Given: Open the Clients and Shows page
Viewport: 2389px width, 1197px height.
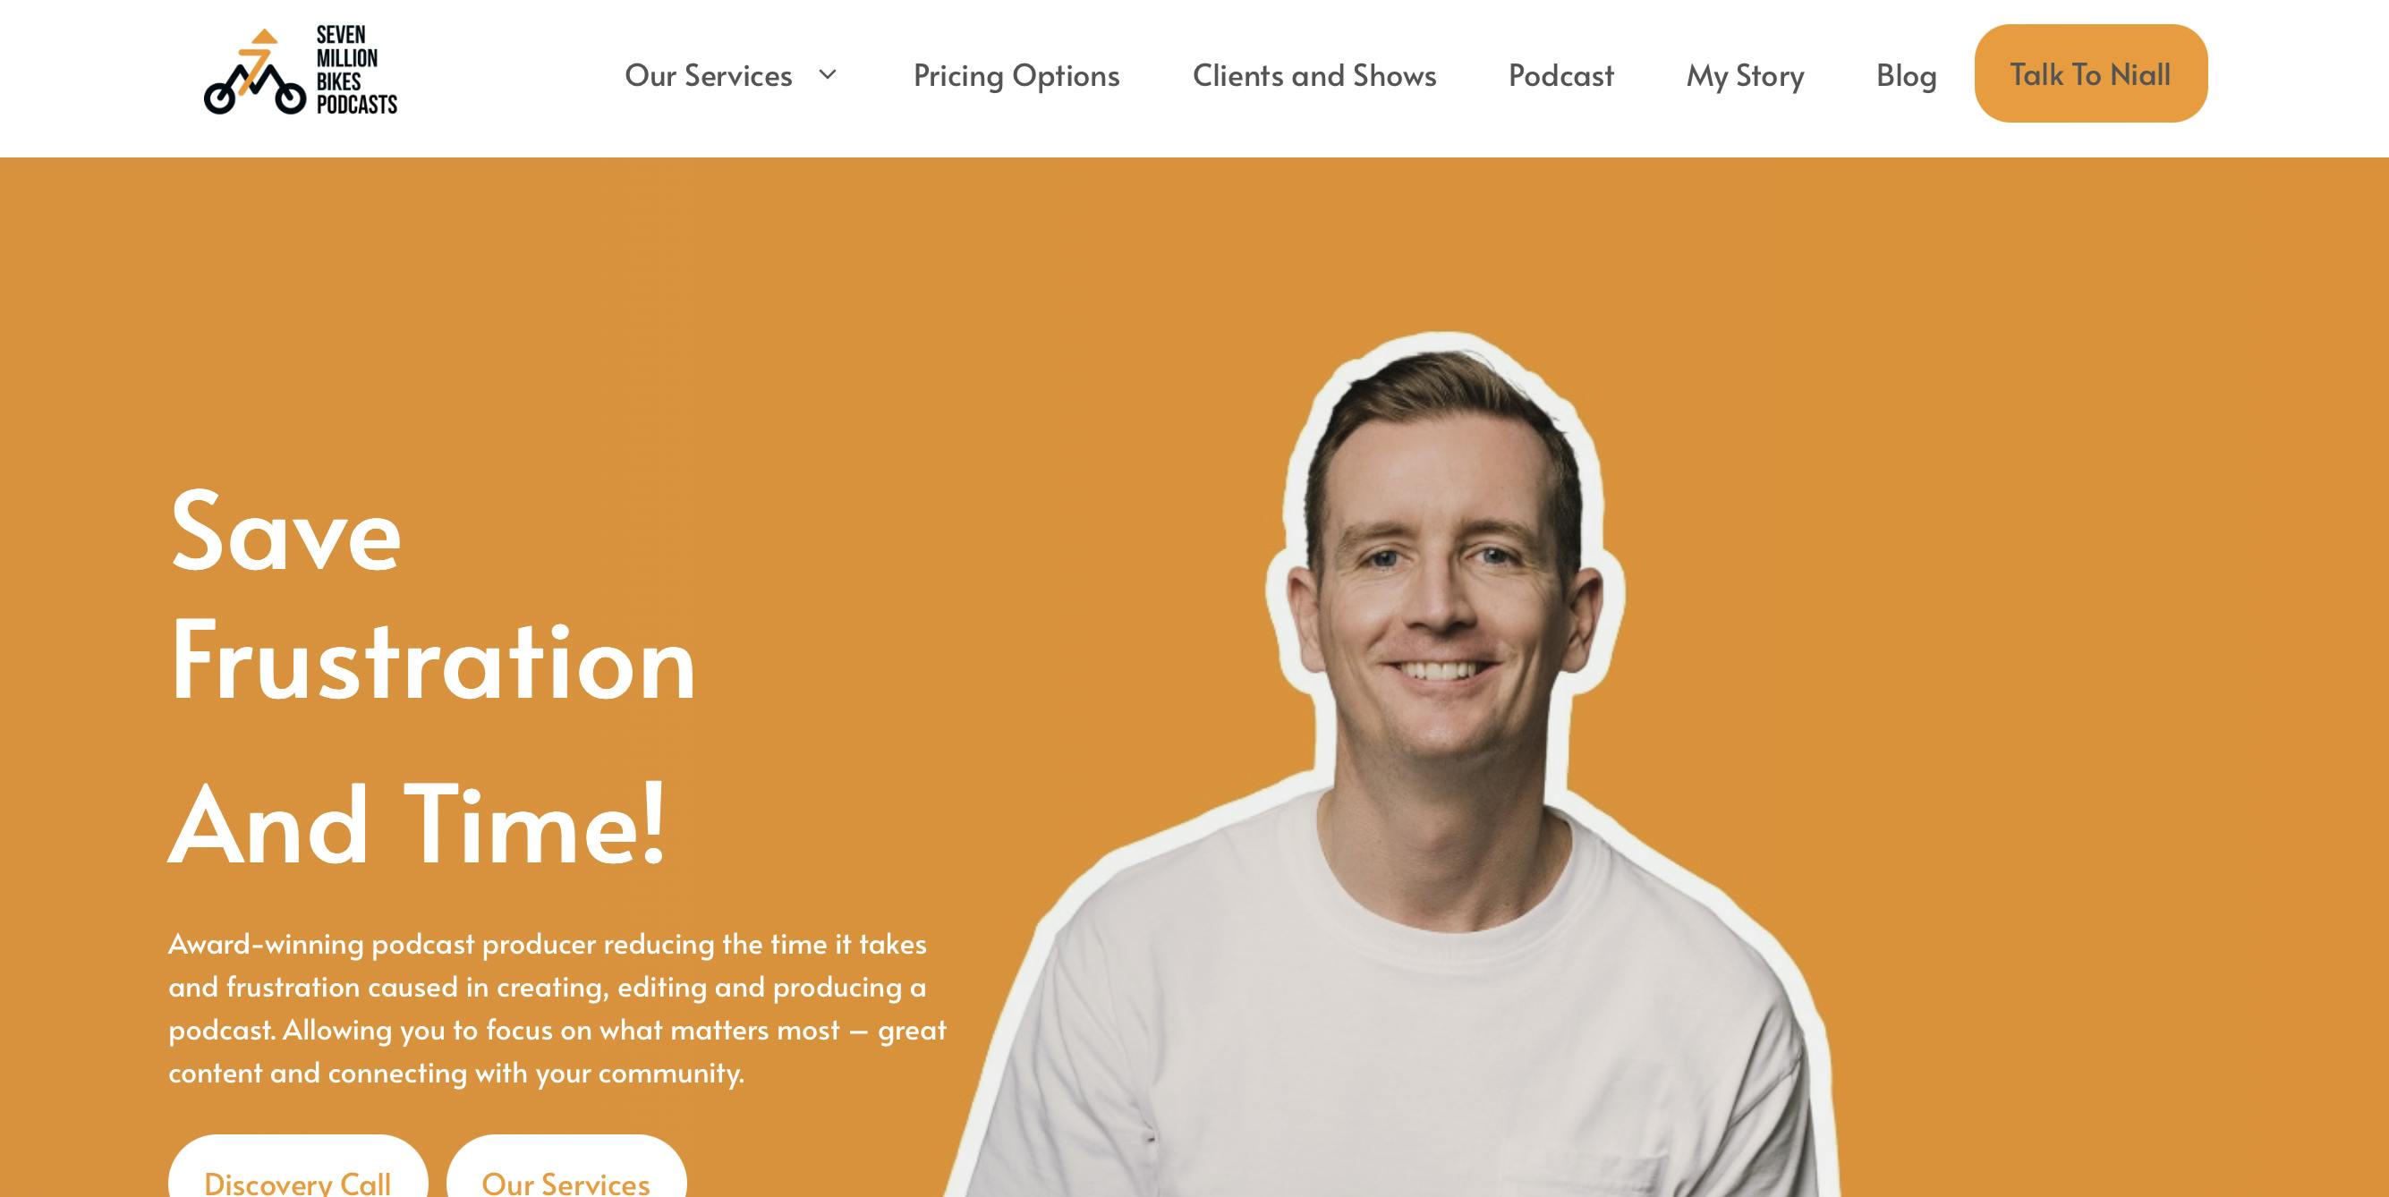Looking at the screenshot, I should point(1314,75).
